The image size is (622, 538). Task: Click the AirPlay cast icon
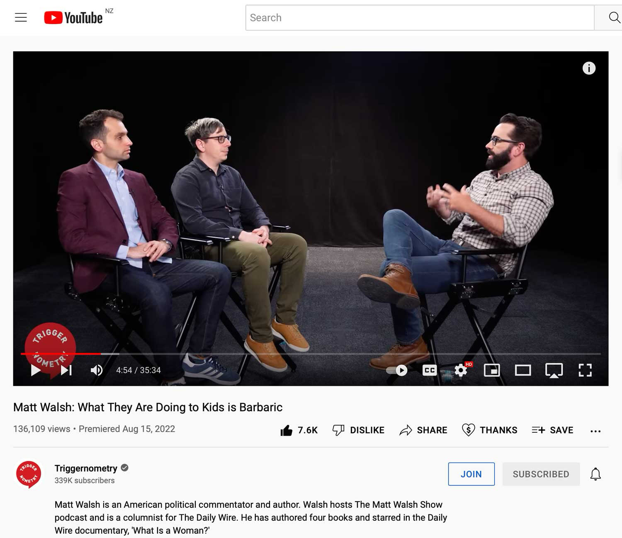tap(554, 371)
